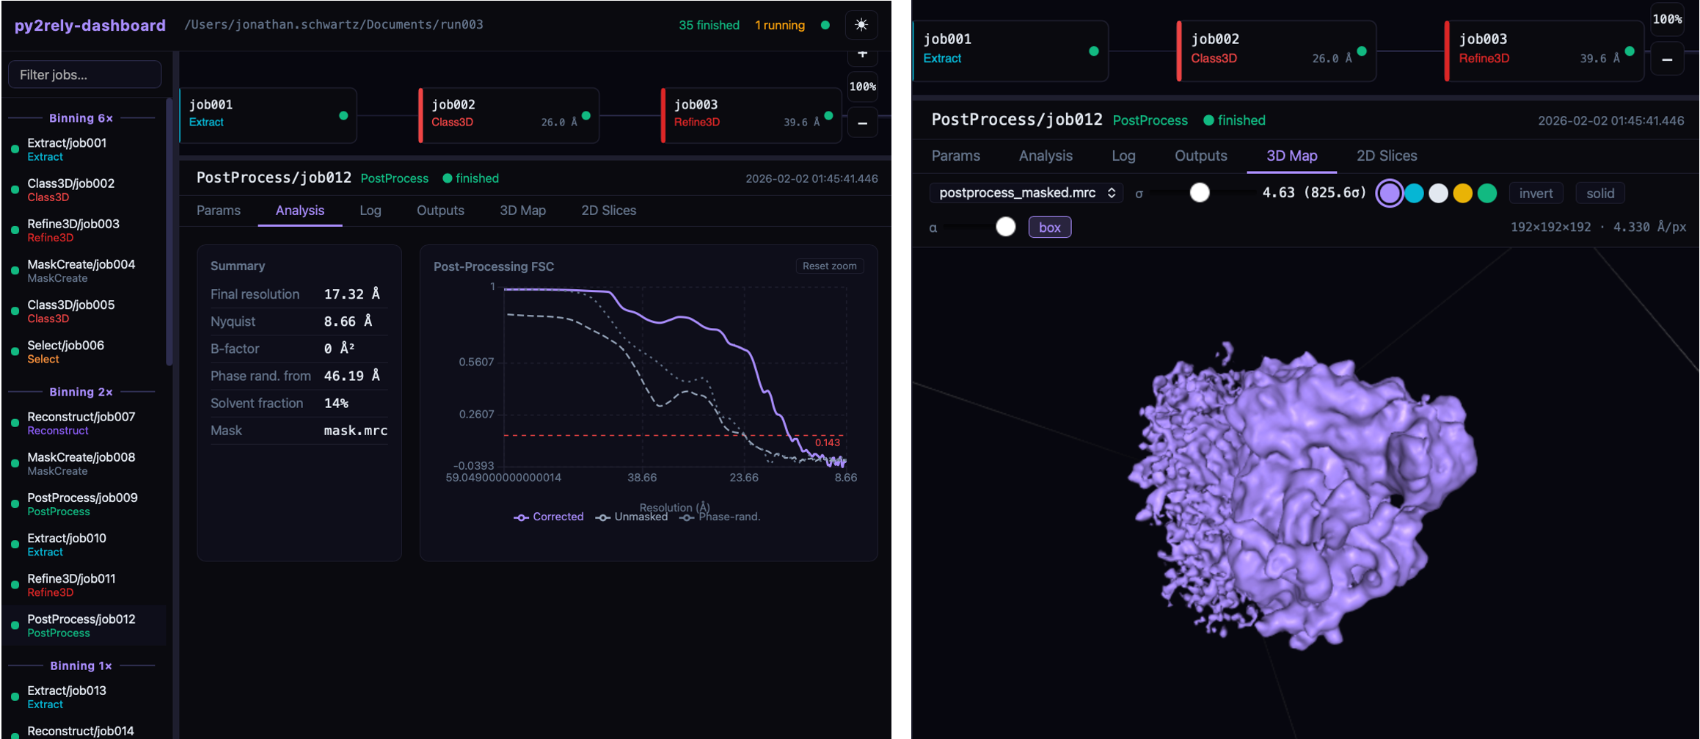Toggle the light theme sun icon
The image size is (1700, 739).
tap(861, 25)
